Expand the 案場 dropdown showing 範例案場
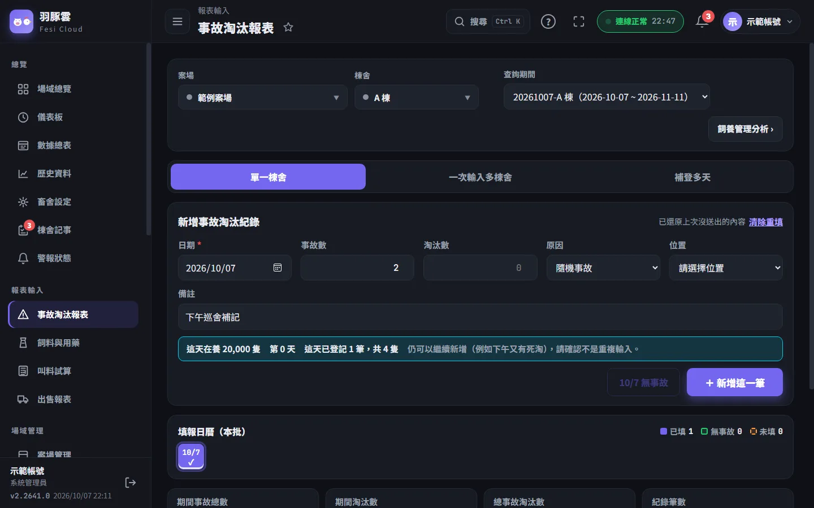814x508 pixels. pos(263,98)
